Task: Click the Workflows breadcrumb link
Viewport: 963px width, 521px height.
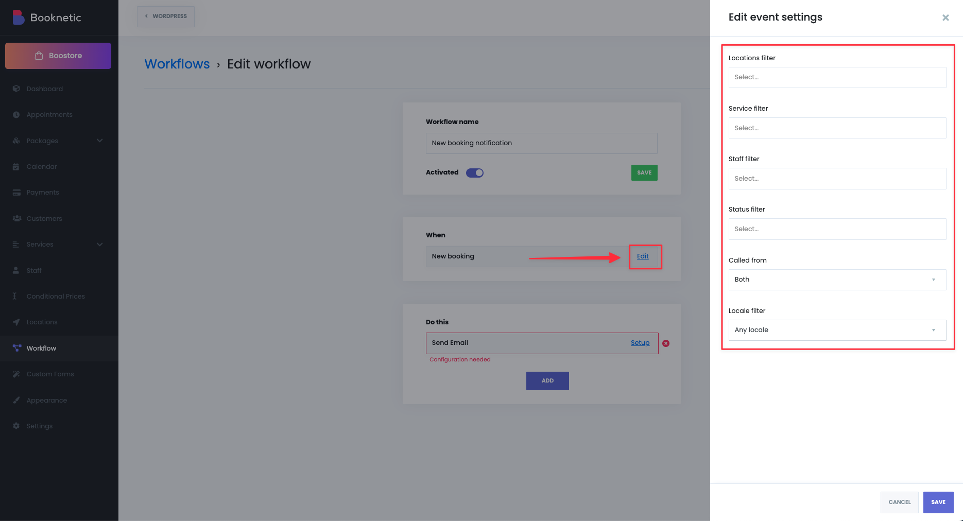Action: (177, 64)
